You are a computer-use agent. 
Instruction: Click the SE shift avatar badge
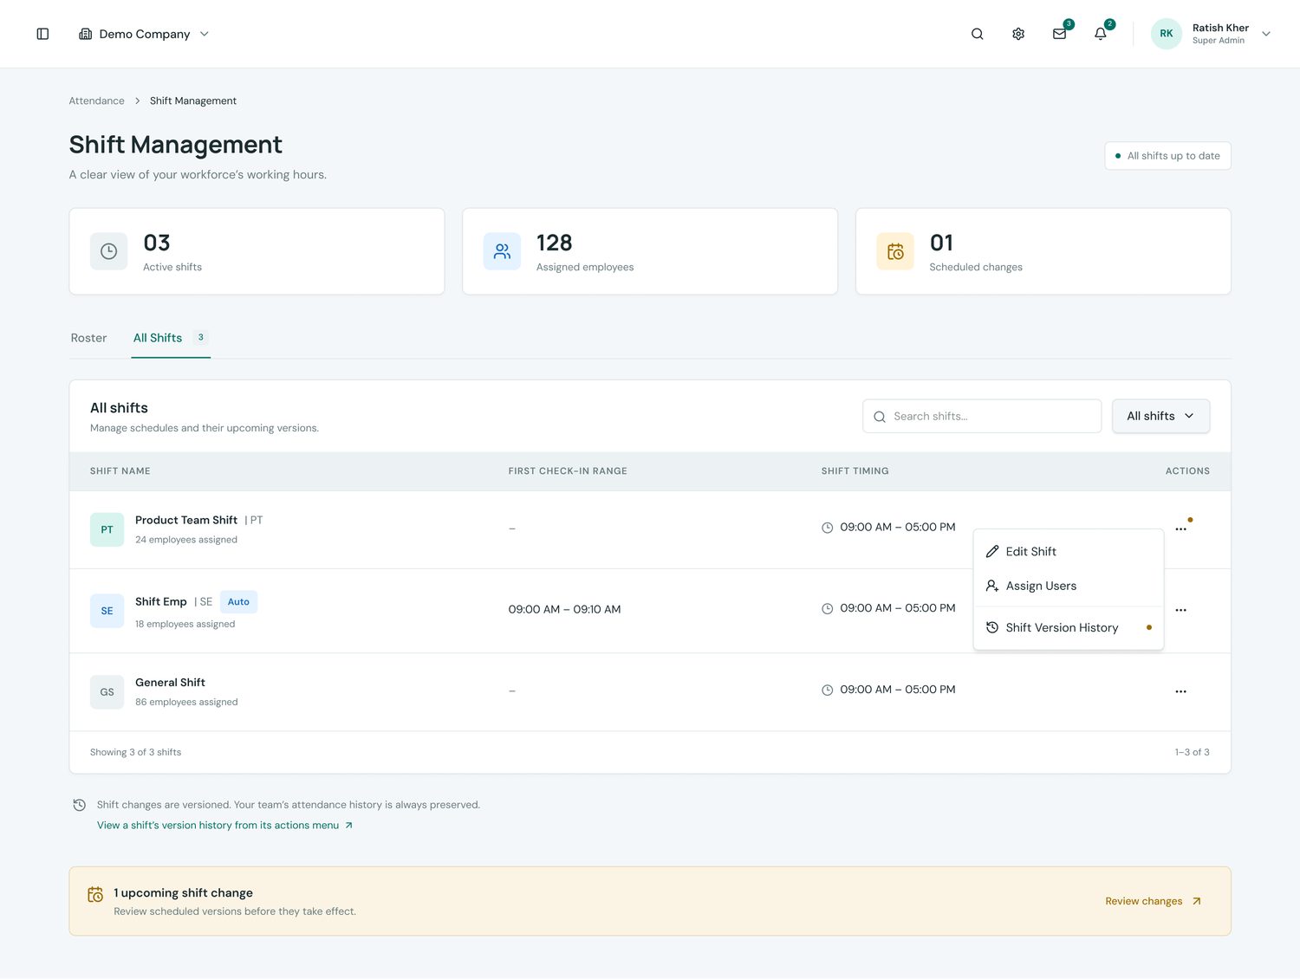107,611
